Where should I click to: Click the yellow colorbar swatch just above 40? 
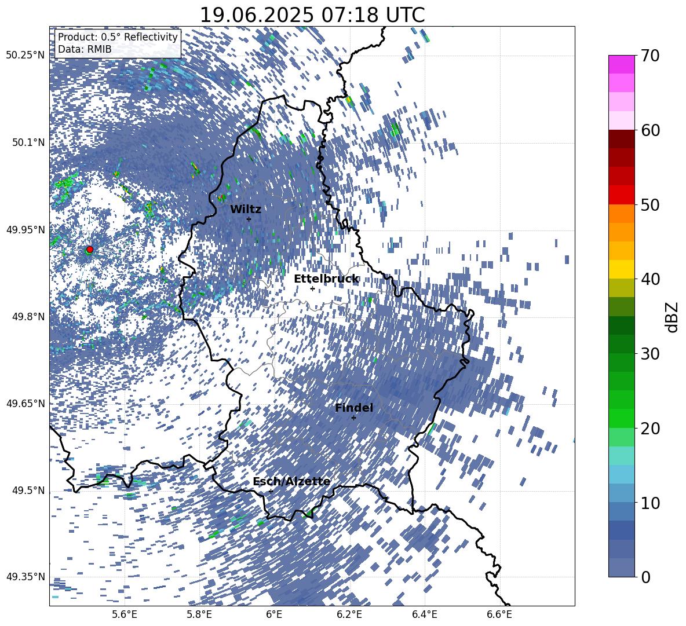coord(621,269)
